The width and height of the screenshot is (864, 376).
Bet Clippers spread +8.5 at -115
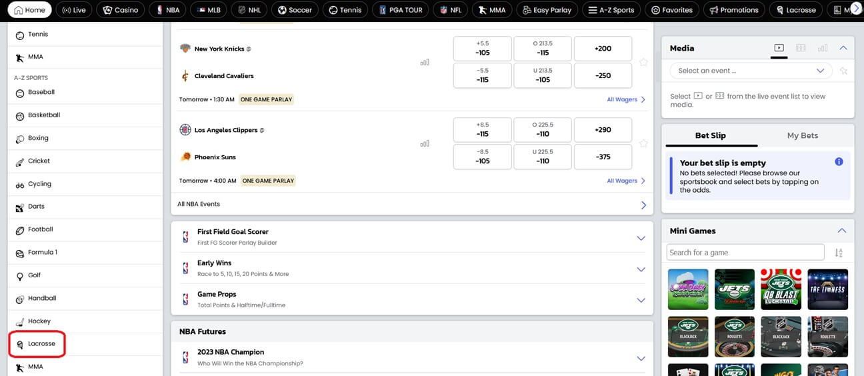point(483,129)
